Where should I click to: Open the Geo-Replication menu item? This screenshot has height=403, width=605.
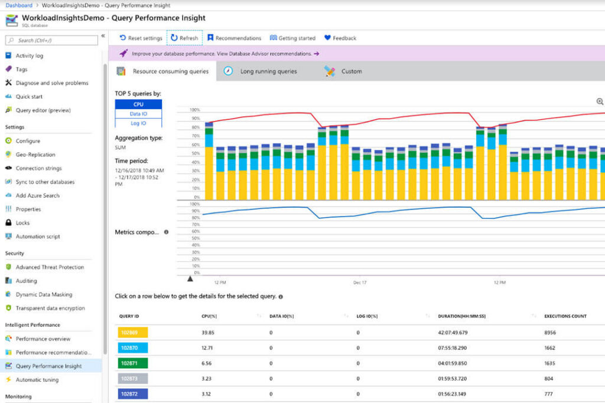pyautogui.click(x=51, y=154)
